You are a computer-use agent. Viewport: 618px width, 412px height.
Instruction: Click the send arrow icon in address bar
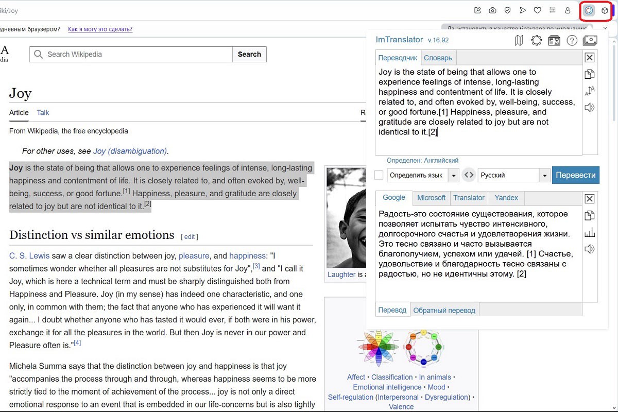pos(523,10)
